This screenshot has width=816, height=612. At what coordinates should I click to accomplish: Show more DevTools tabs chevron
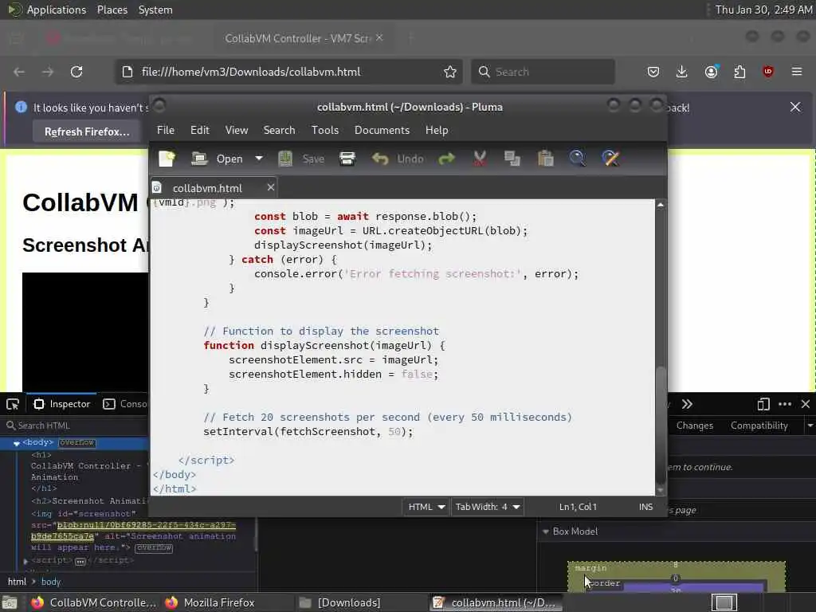tap(687, 404)
